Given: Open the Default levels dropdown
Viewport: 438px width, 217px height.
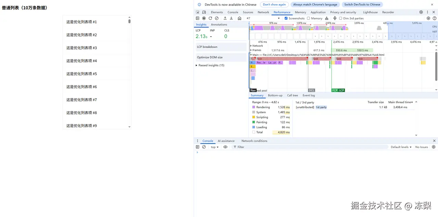Looking at the screenshot, I should pos(401,147).
